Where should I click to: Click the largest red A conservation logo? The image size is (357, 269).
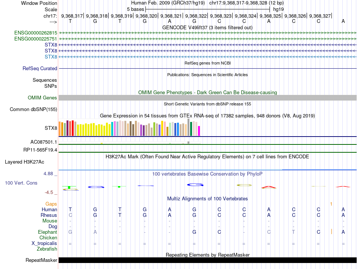268,187
